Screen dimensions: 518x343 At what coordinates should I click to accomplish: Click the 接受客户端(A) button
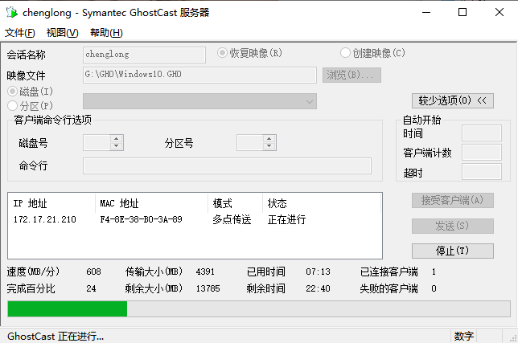[x=453, y=200]
